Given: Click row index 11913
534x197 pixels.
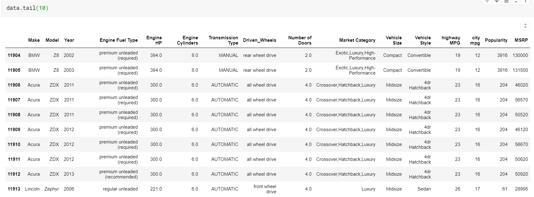Looking at the screenshot, I should (x=14, y=189).
